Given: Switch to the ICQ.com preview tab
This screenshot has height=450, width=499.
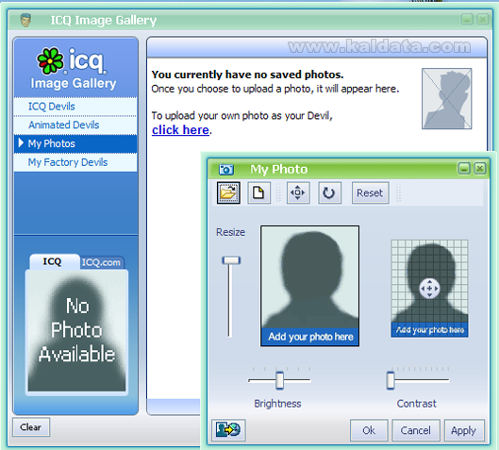Looking at the screenshot, I should [102, 262].
